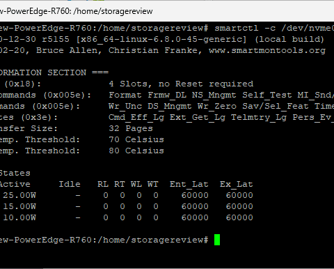Click the 'Wr_Unc' command entry
This screenshot has height=269, width=334.
click(x=125, y=106)
